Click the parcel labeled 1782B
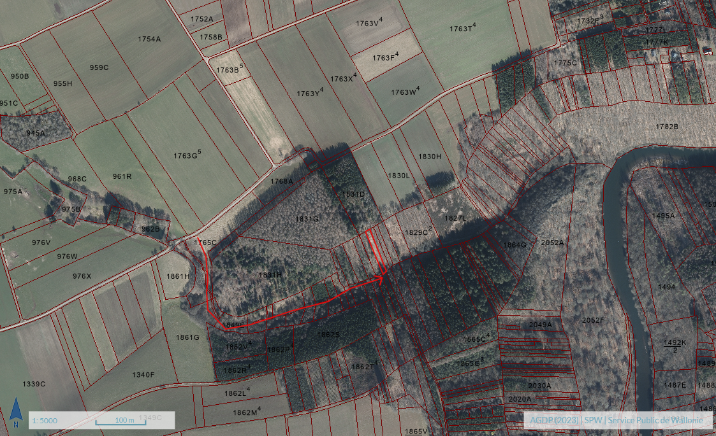Image resolution: width=716 pixels, height=436 pixels. tap(667, 127)
